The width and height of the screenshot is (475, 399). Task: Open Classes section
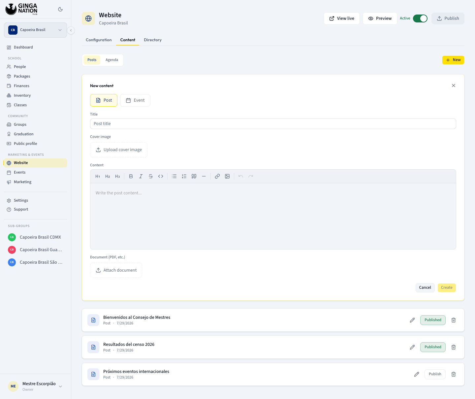click(35, 105)
